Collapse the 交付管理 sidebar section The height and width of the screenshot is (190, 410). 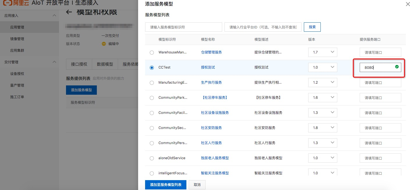point(54,62)
